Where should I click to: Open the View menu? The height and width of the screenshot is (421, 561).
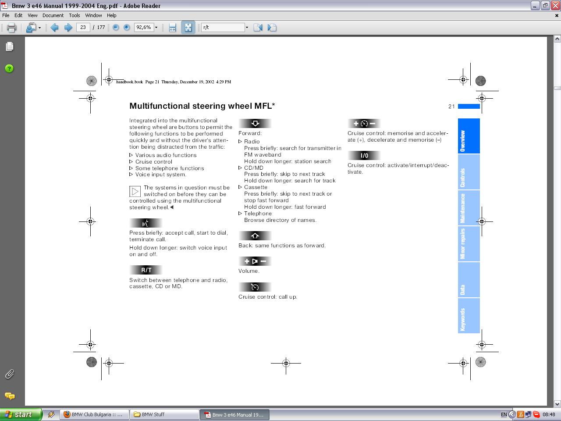pyautogui.click(x=32, y=15)
